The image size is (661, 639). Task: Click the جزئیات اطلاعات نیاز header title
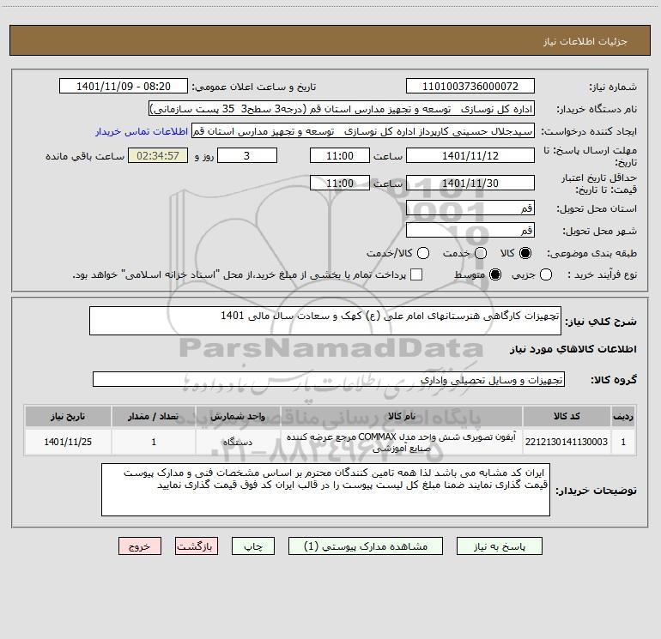pos(585,41)
